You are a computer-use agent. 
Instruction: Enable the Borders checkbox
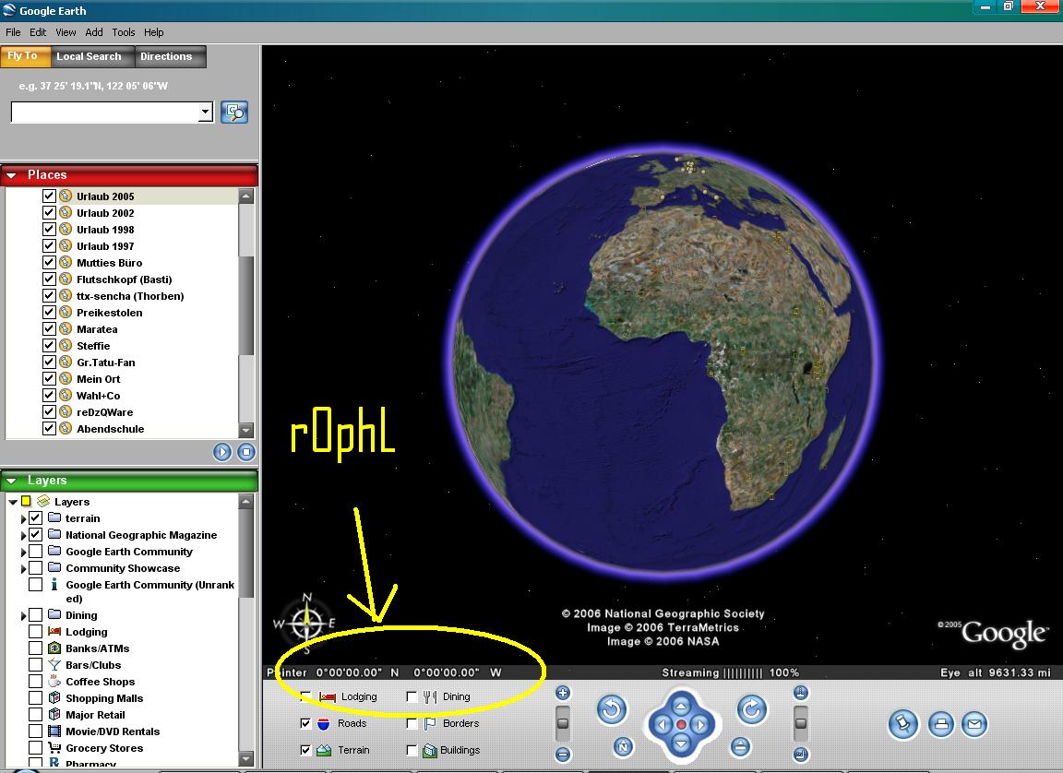click(412, 724)
